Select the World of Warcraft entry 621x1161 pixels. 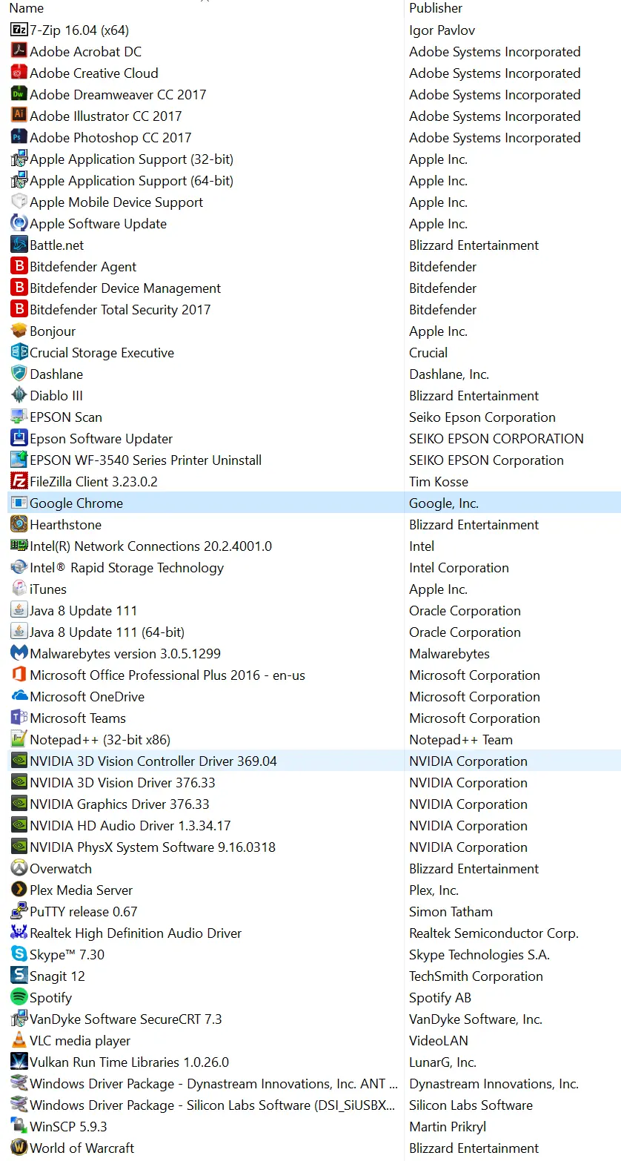(x=82, y=1148)
